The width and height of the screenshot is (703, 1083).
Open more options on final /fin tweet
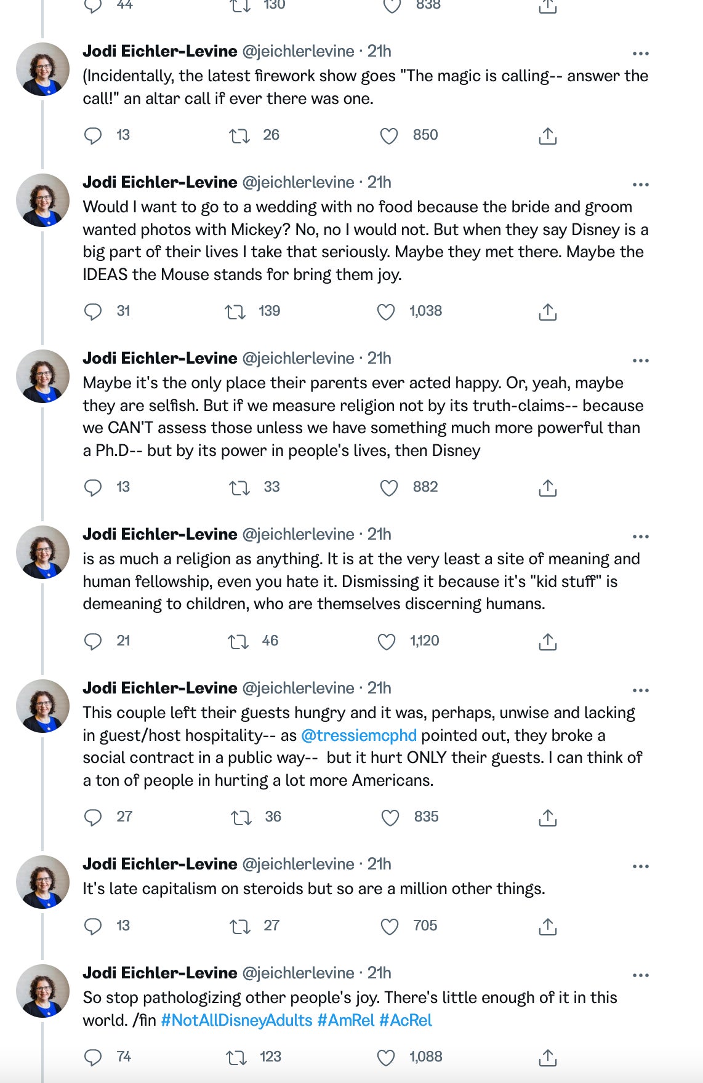[x=641, y=975]
